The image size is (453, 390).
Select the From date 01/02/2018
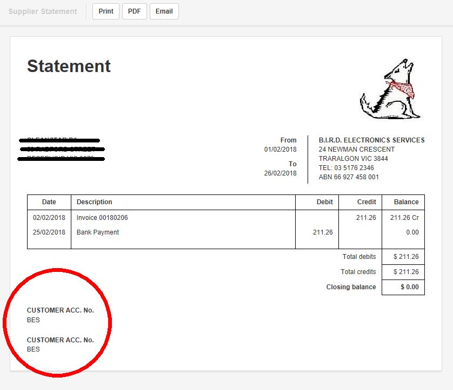pos(280,149)
